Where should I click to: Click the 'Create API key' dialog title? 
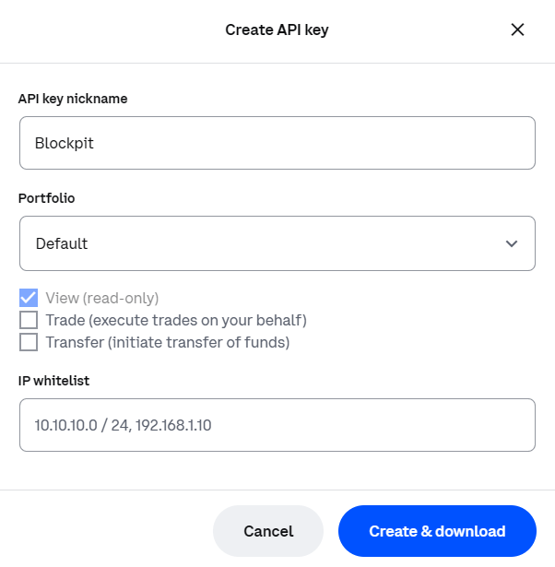277,30
